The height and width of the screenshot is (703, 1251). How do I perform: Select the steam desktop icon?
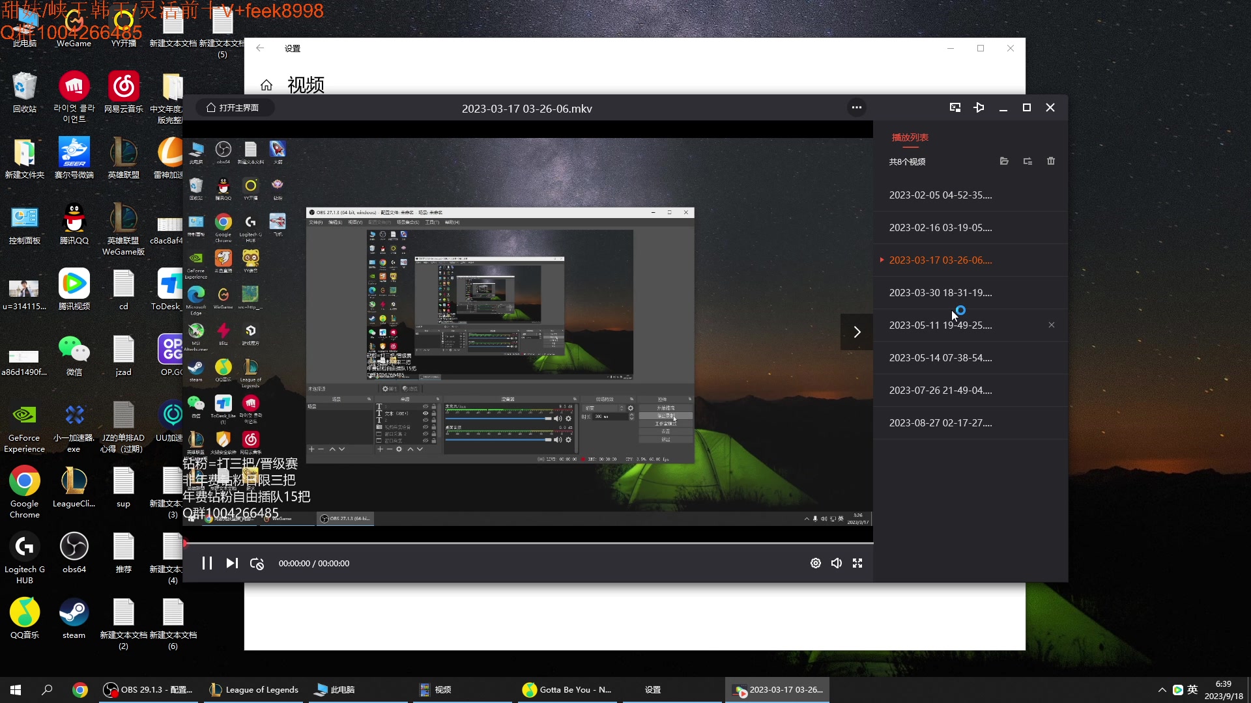[x=74, y=618]
